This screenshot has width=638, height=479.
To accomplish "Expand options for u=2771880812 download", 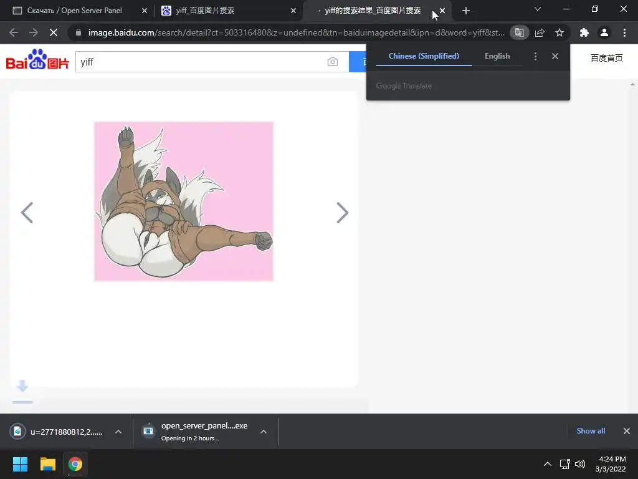I will point(118,432).
